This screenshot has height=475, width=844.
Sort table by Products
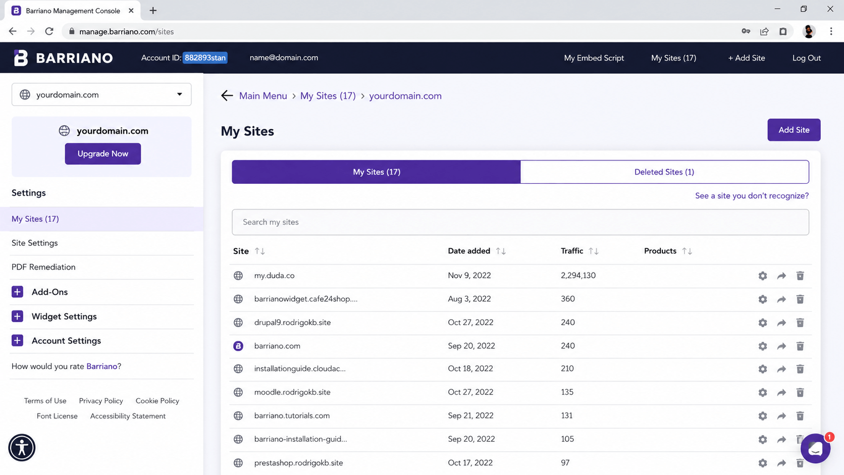coord(687,251)
